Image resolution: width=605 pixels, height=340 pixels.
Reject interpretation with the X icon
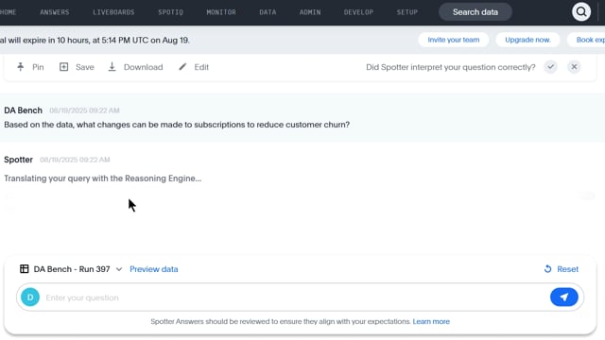point(574,67)
